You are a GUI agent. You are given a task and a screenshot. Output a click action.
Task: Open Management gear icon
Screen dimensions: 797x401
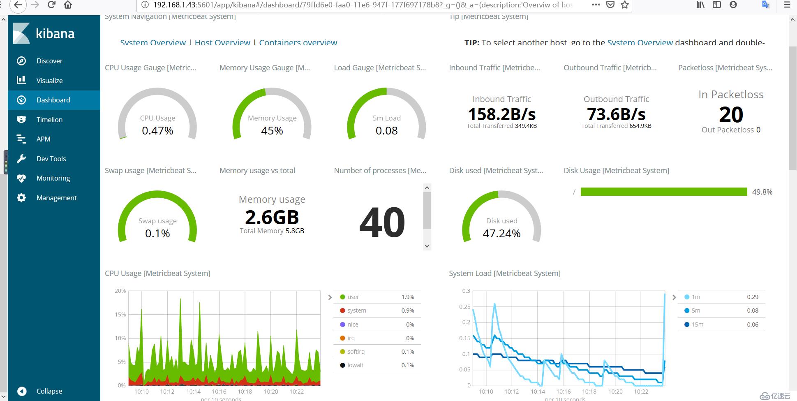(21, 198)
